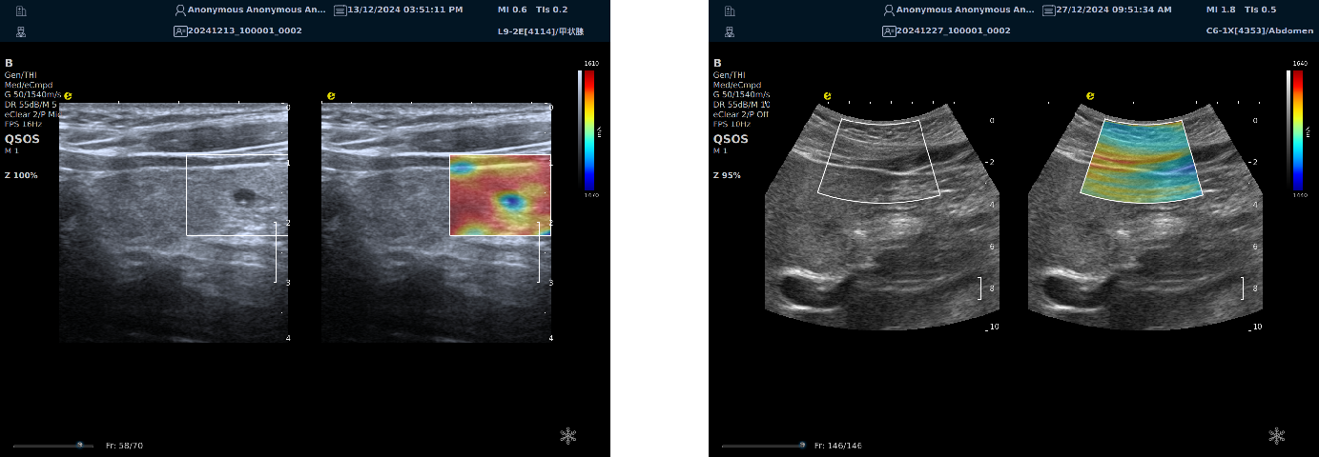
Task: Click the operator icon in left panel header
Action: [x=21, y=30]
